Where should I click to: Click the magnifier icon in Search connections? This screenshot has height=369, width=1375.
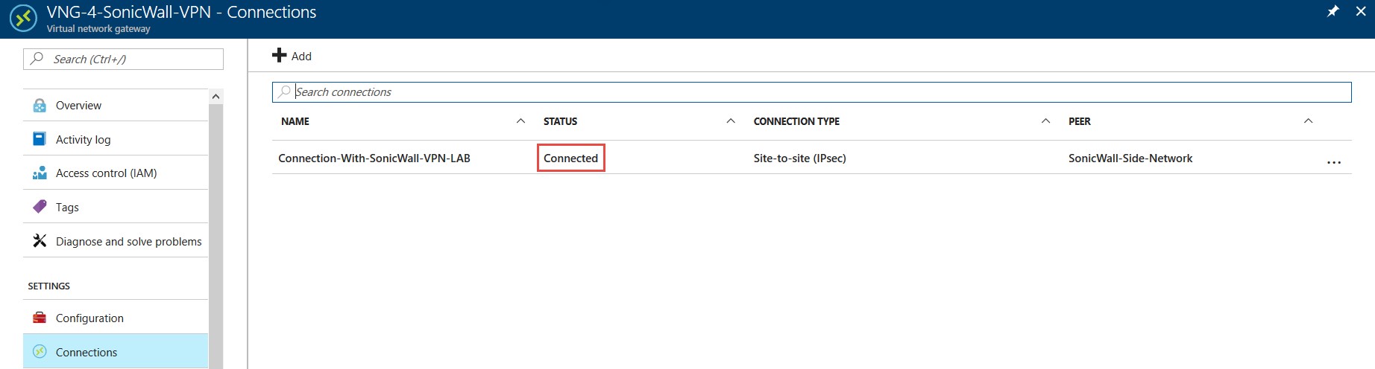pyautogui.click(x=284, y=92)
